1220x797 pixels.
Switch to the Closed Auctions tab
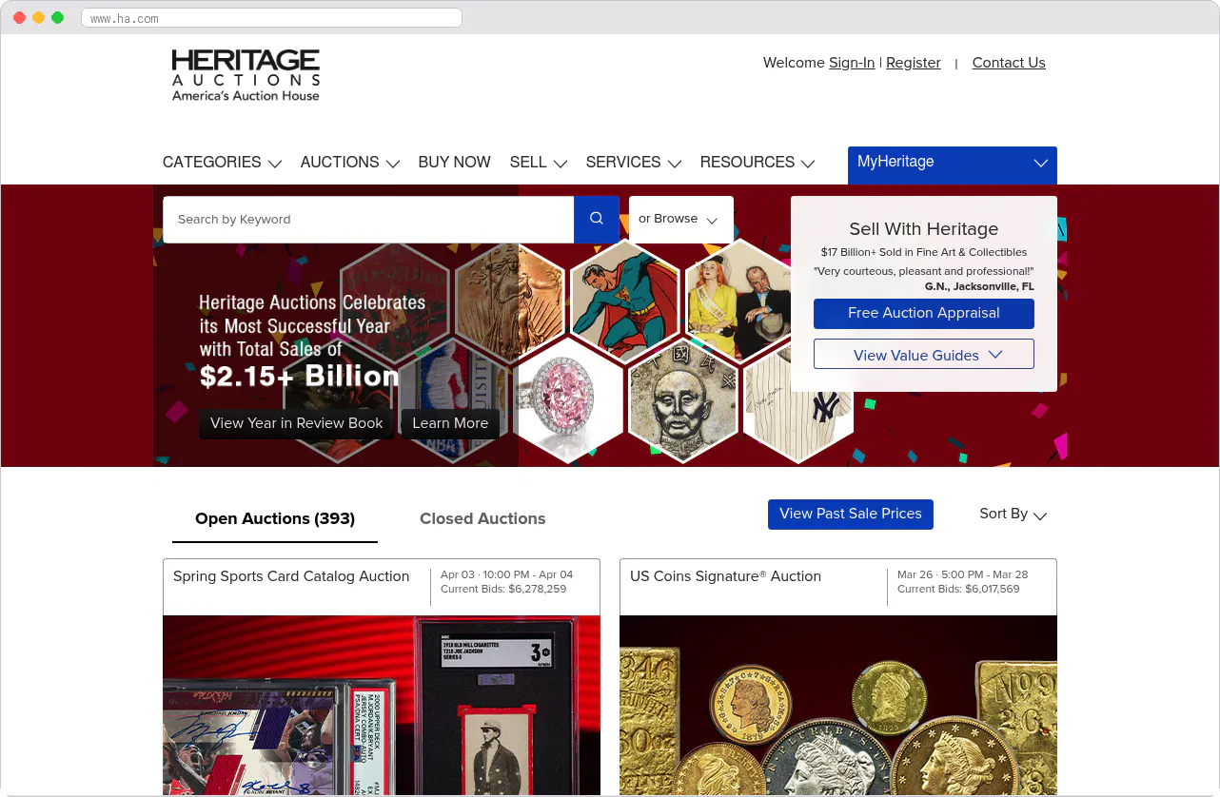tap(482, 519)
